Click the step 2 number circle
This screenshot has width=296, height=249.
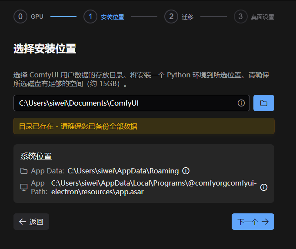coord(171,17)
